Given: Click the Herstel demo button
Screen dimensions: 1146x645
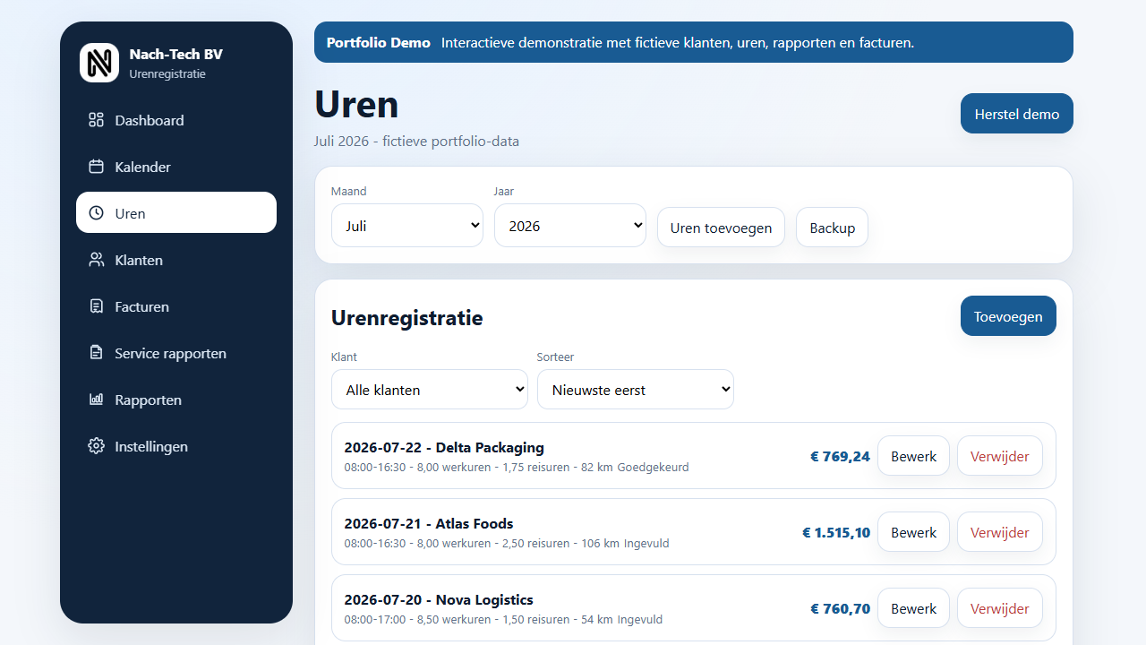Looking at the screenshot, I should 1017,114.
